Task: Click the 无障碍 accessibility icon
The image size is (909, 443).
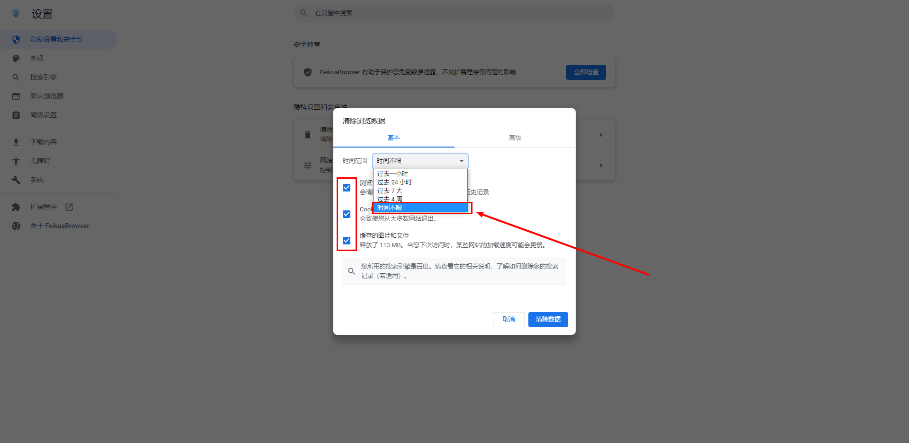Action: click(16, 161)
